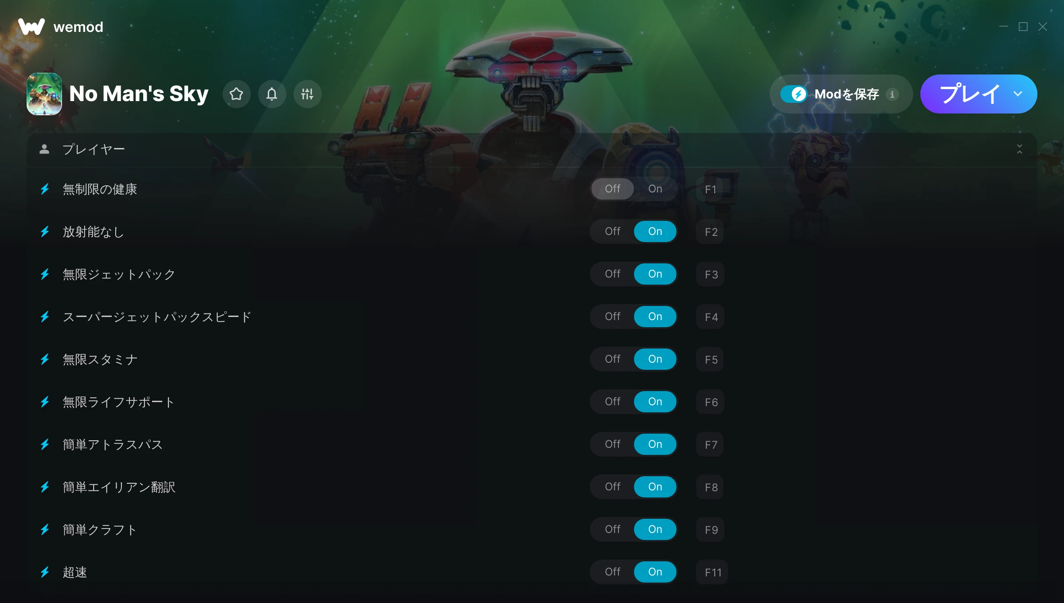Turn Off the 簡単クラフト cheat
Image resolution: width=1064 pixels, height=603 pixels.
click(613, 529)
